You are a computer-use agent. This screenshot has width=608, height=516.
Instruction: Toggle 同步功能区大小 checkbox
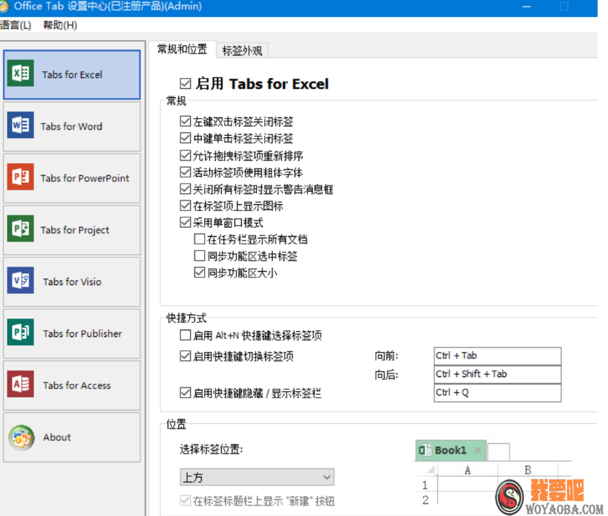click(x=199, y=272)
